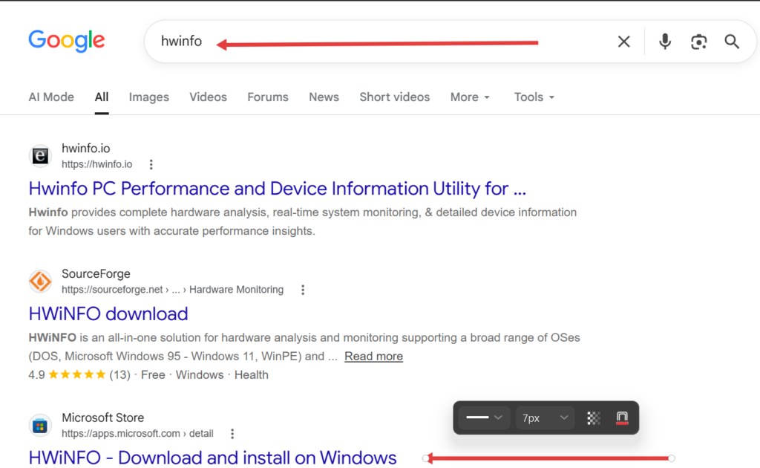Select the All results tab

[101, 97]
